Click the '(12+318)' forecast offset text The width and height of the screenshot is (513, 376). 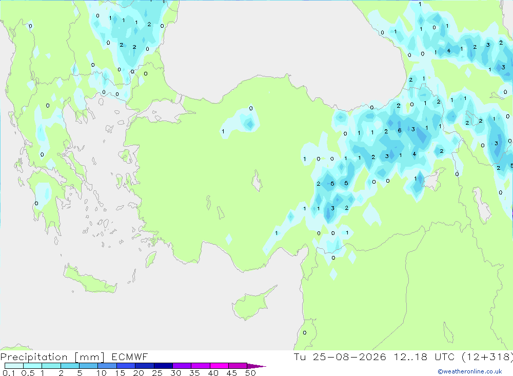(487, 357)
